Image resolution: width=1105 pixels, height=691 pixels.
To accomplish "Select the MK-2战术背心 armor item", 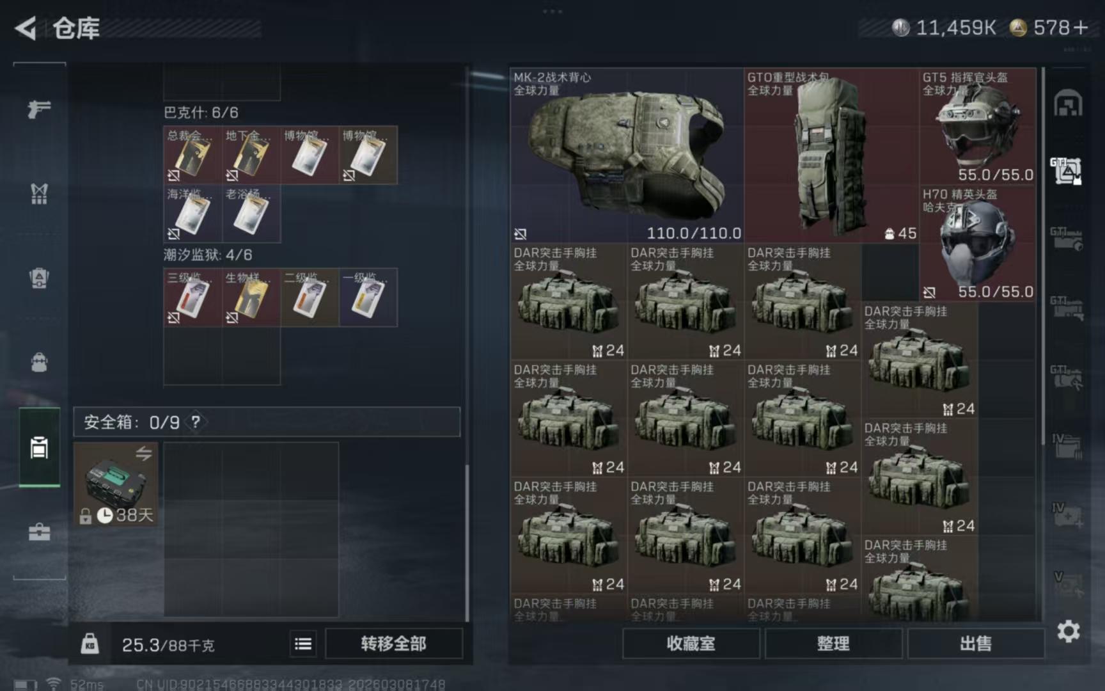I will click(627, 155).
